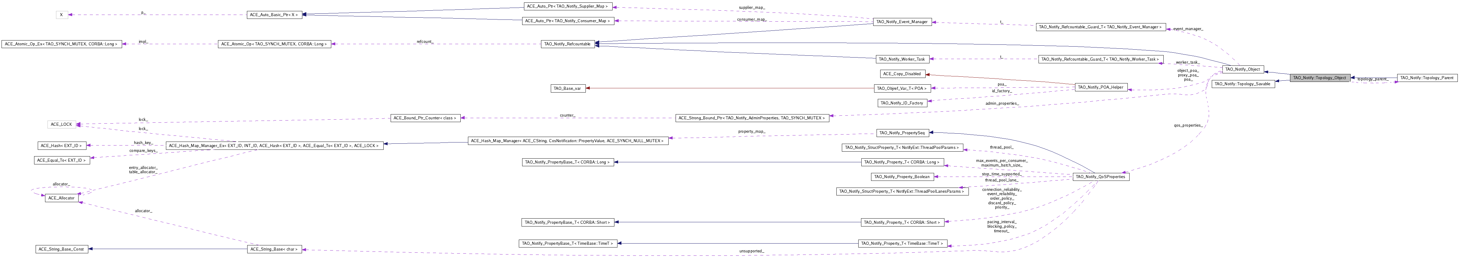Open the TAO_Notify_ID_Factory node
The width and height of the screenshot is (1459, 267).
point(901,103)
